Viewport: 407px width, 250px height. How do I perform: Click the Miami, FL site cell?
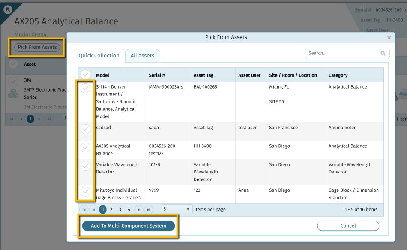tap(279, 87)
